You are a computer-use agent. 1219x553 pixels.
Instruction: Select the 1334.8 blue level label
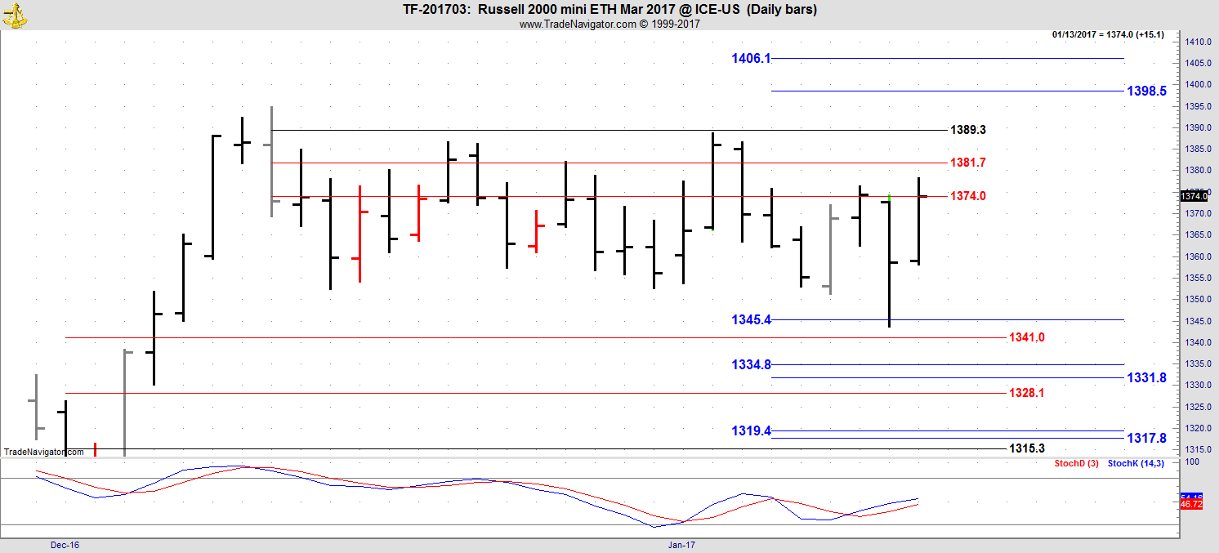point(751,365)
